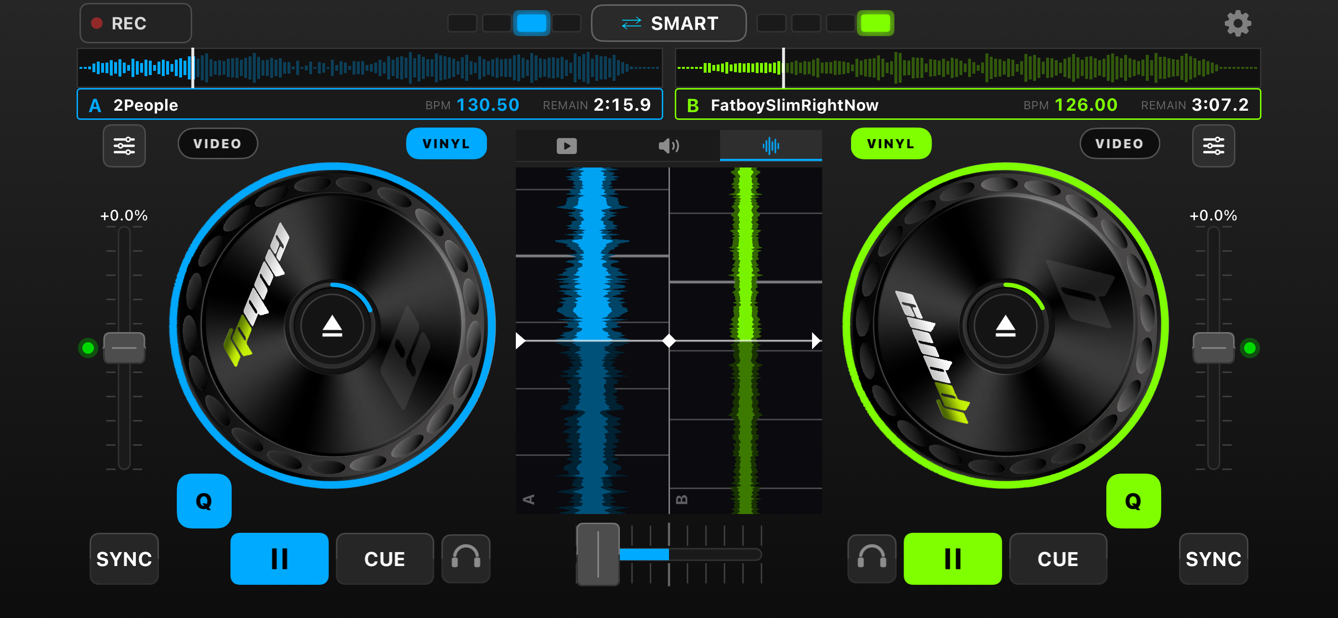Open deck B mixer/EQ sliders panel
This screenshot has width=1338, height=618.
point(1213,146)
